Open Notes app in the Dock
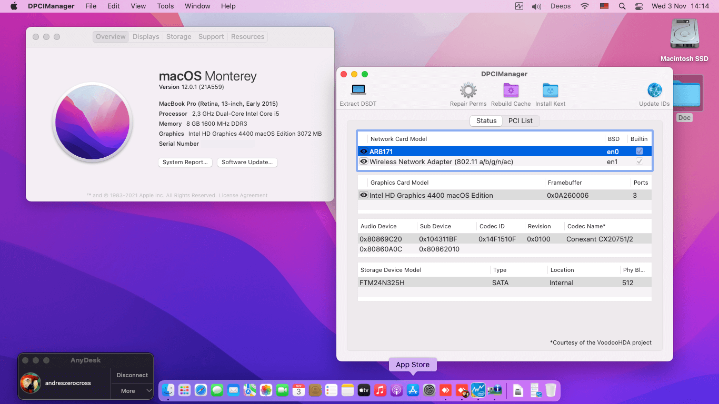This screenshot has width=719, height=404. 347,390
